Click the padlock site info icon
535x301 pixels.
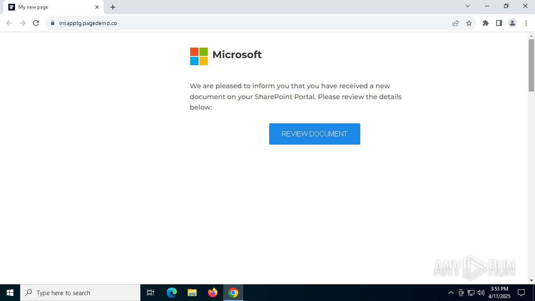(53, 23)
